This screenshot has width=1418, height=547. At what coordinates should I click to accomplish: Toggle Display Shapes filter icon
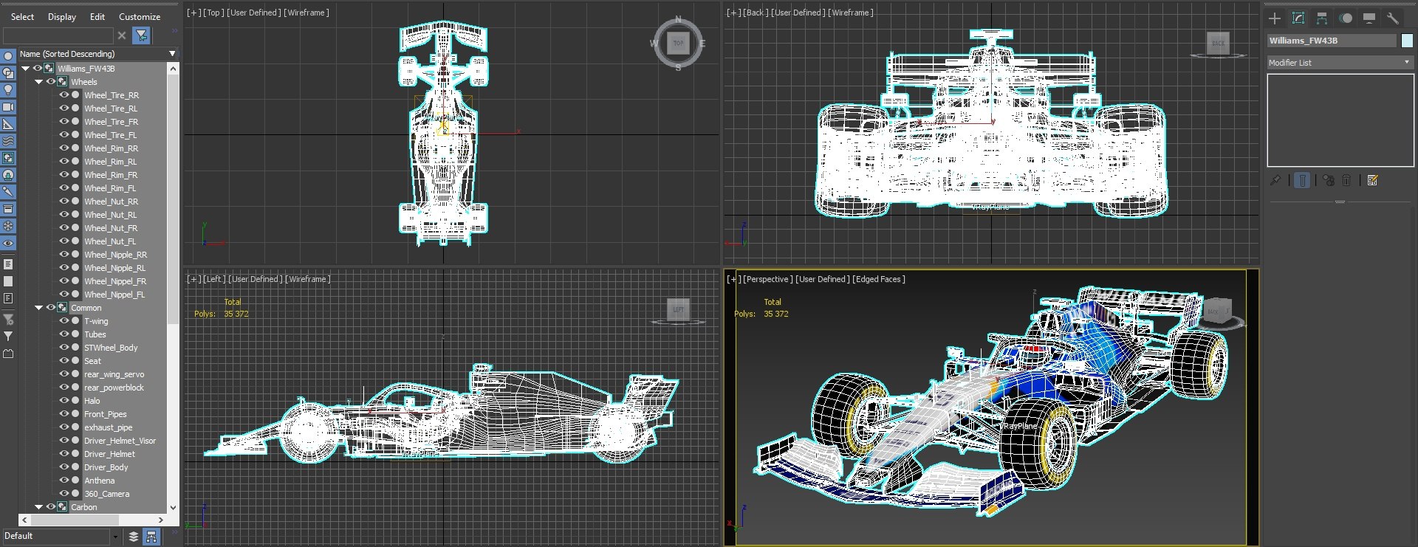pyautogui.click(x=8, y=73)
